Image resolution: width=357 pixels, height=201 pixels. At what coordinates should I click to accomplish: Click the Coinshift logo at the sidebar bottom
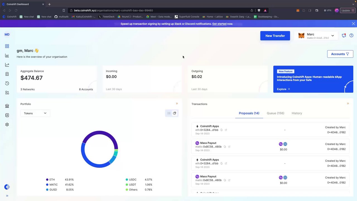point(7,187)
